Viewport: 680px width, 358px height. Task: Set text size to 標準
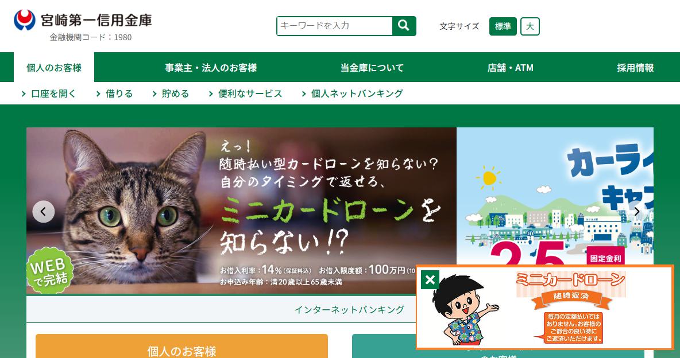[503, 26]
